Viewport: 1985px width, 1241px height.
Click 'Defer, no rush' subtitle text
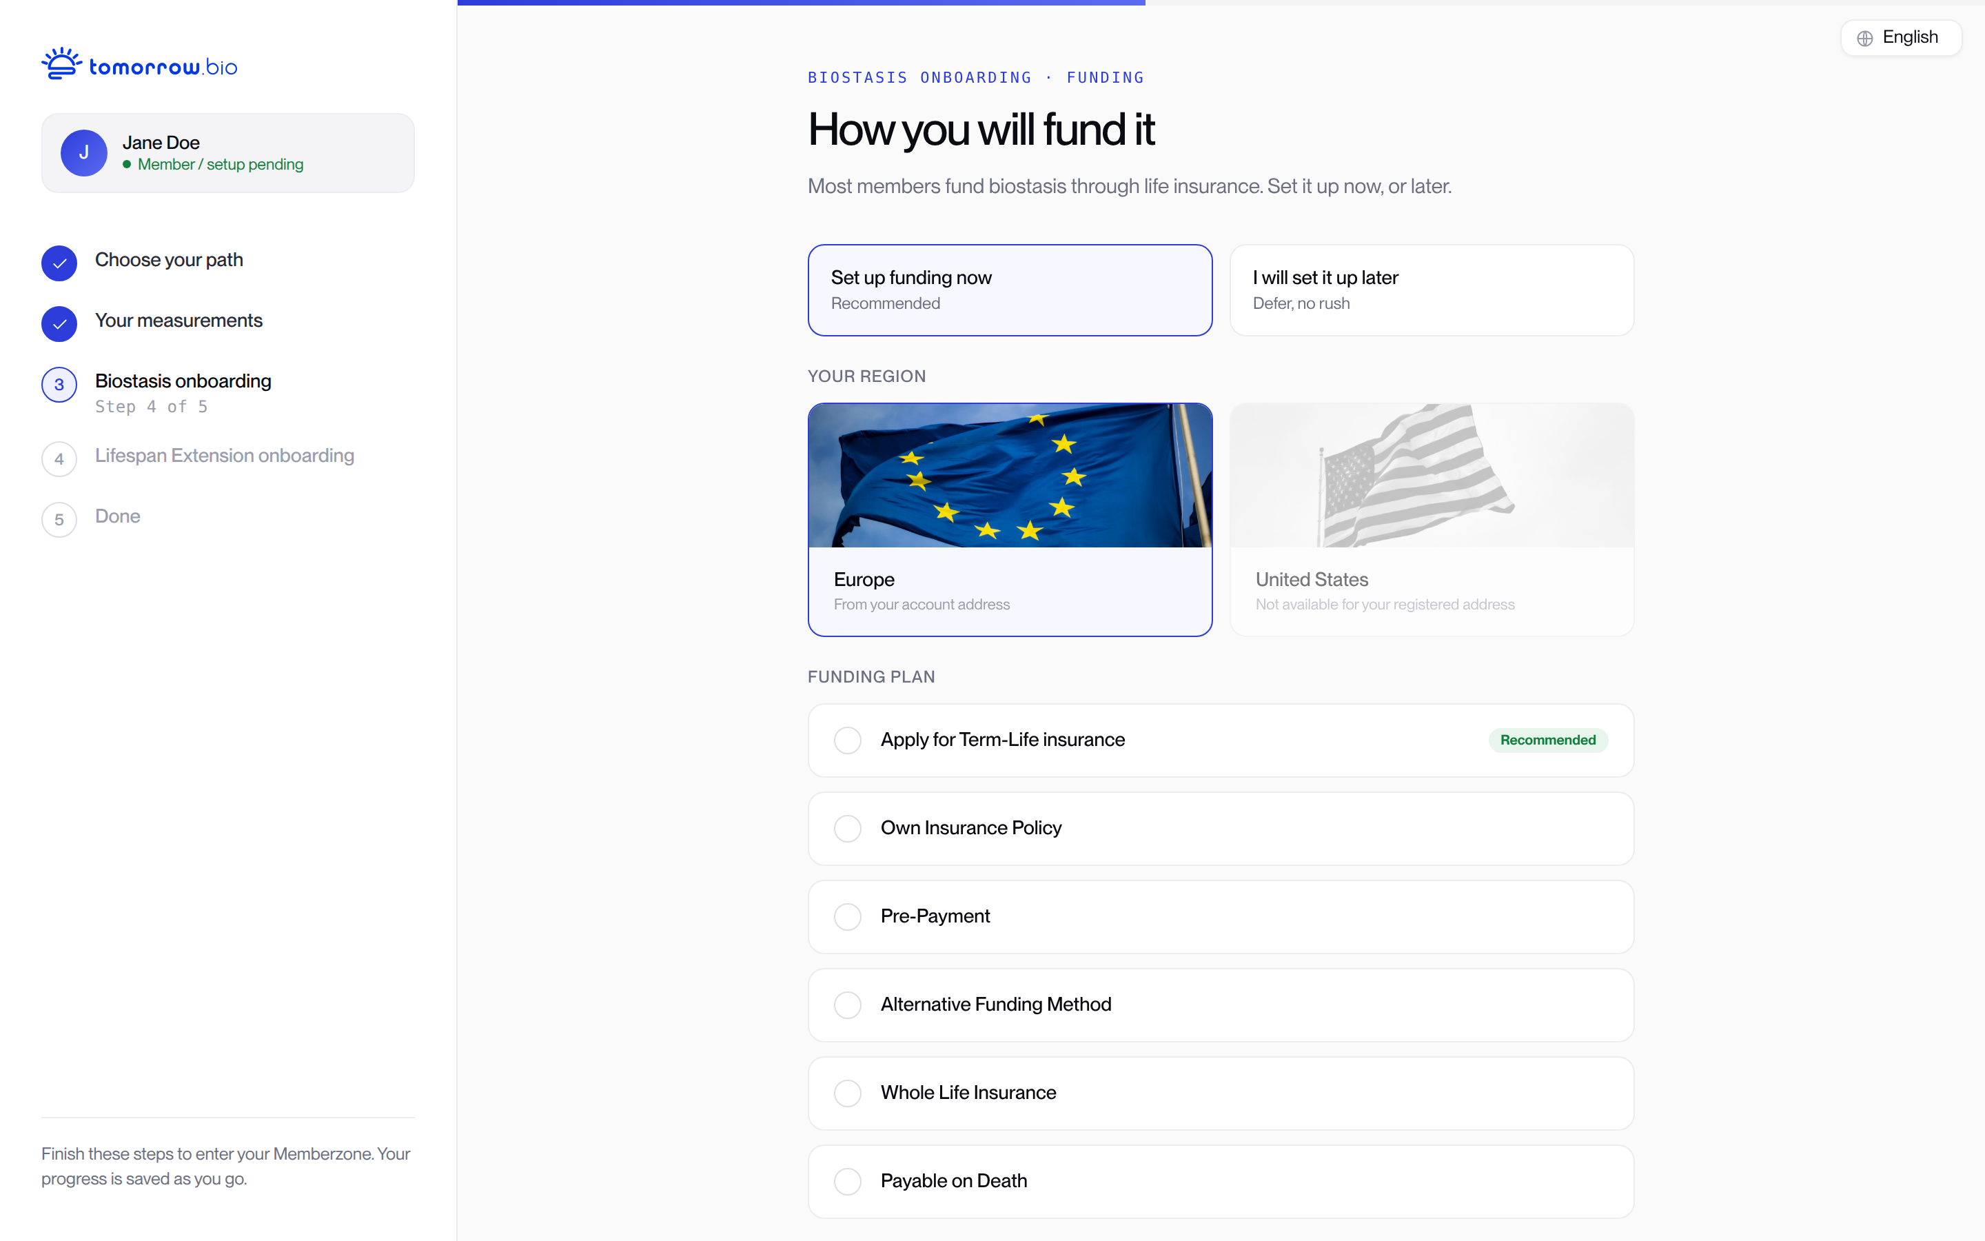click(1301, 303)
